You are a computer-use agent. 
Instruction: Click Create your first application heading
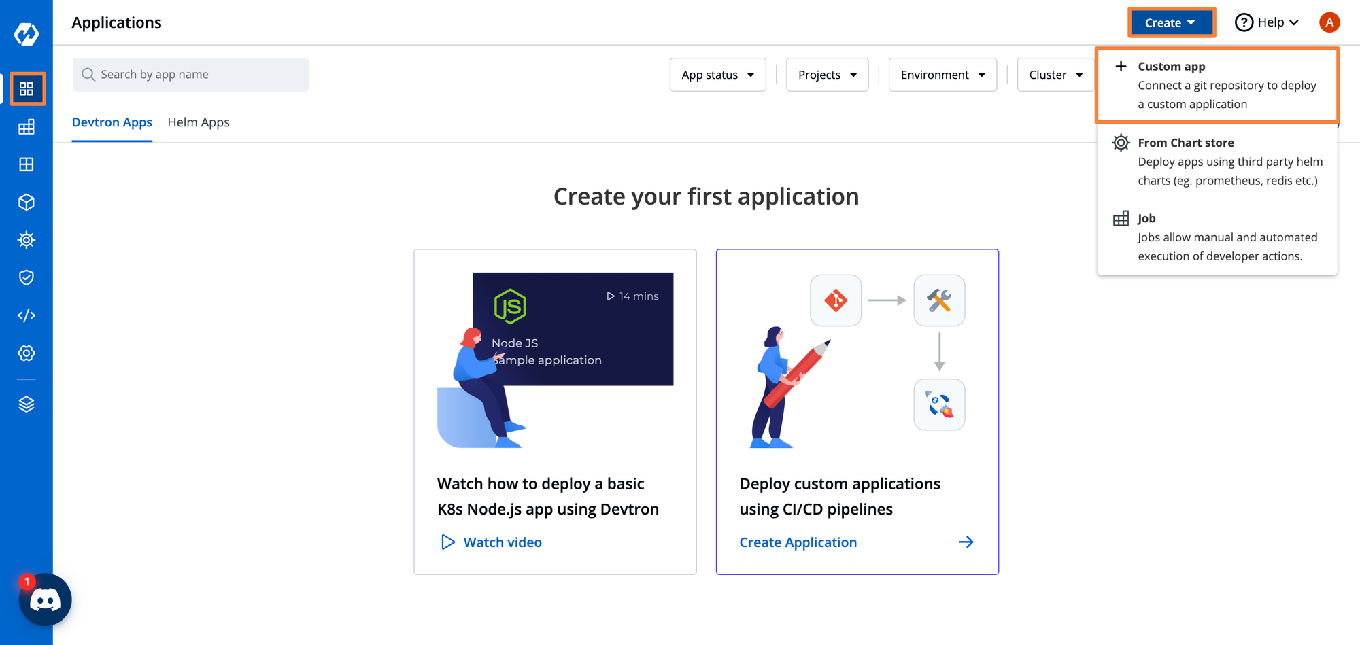coord(707,196)
